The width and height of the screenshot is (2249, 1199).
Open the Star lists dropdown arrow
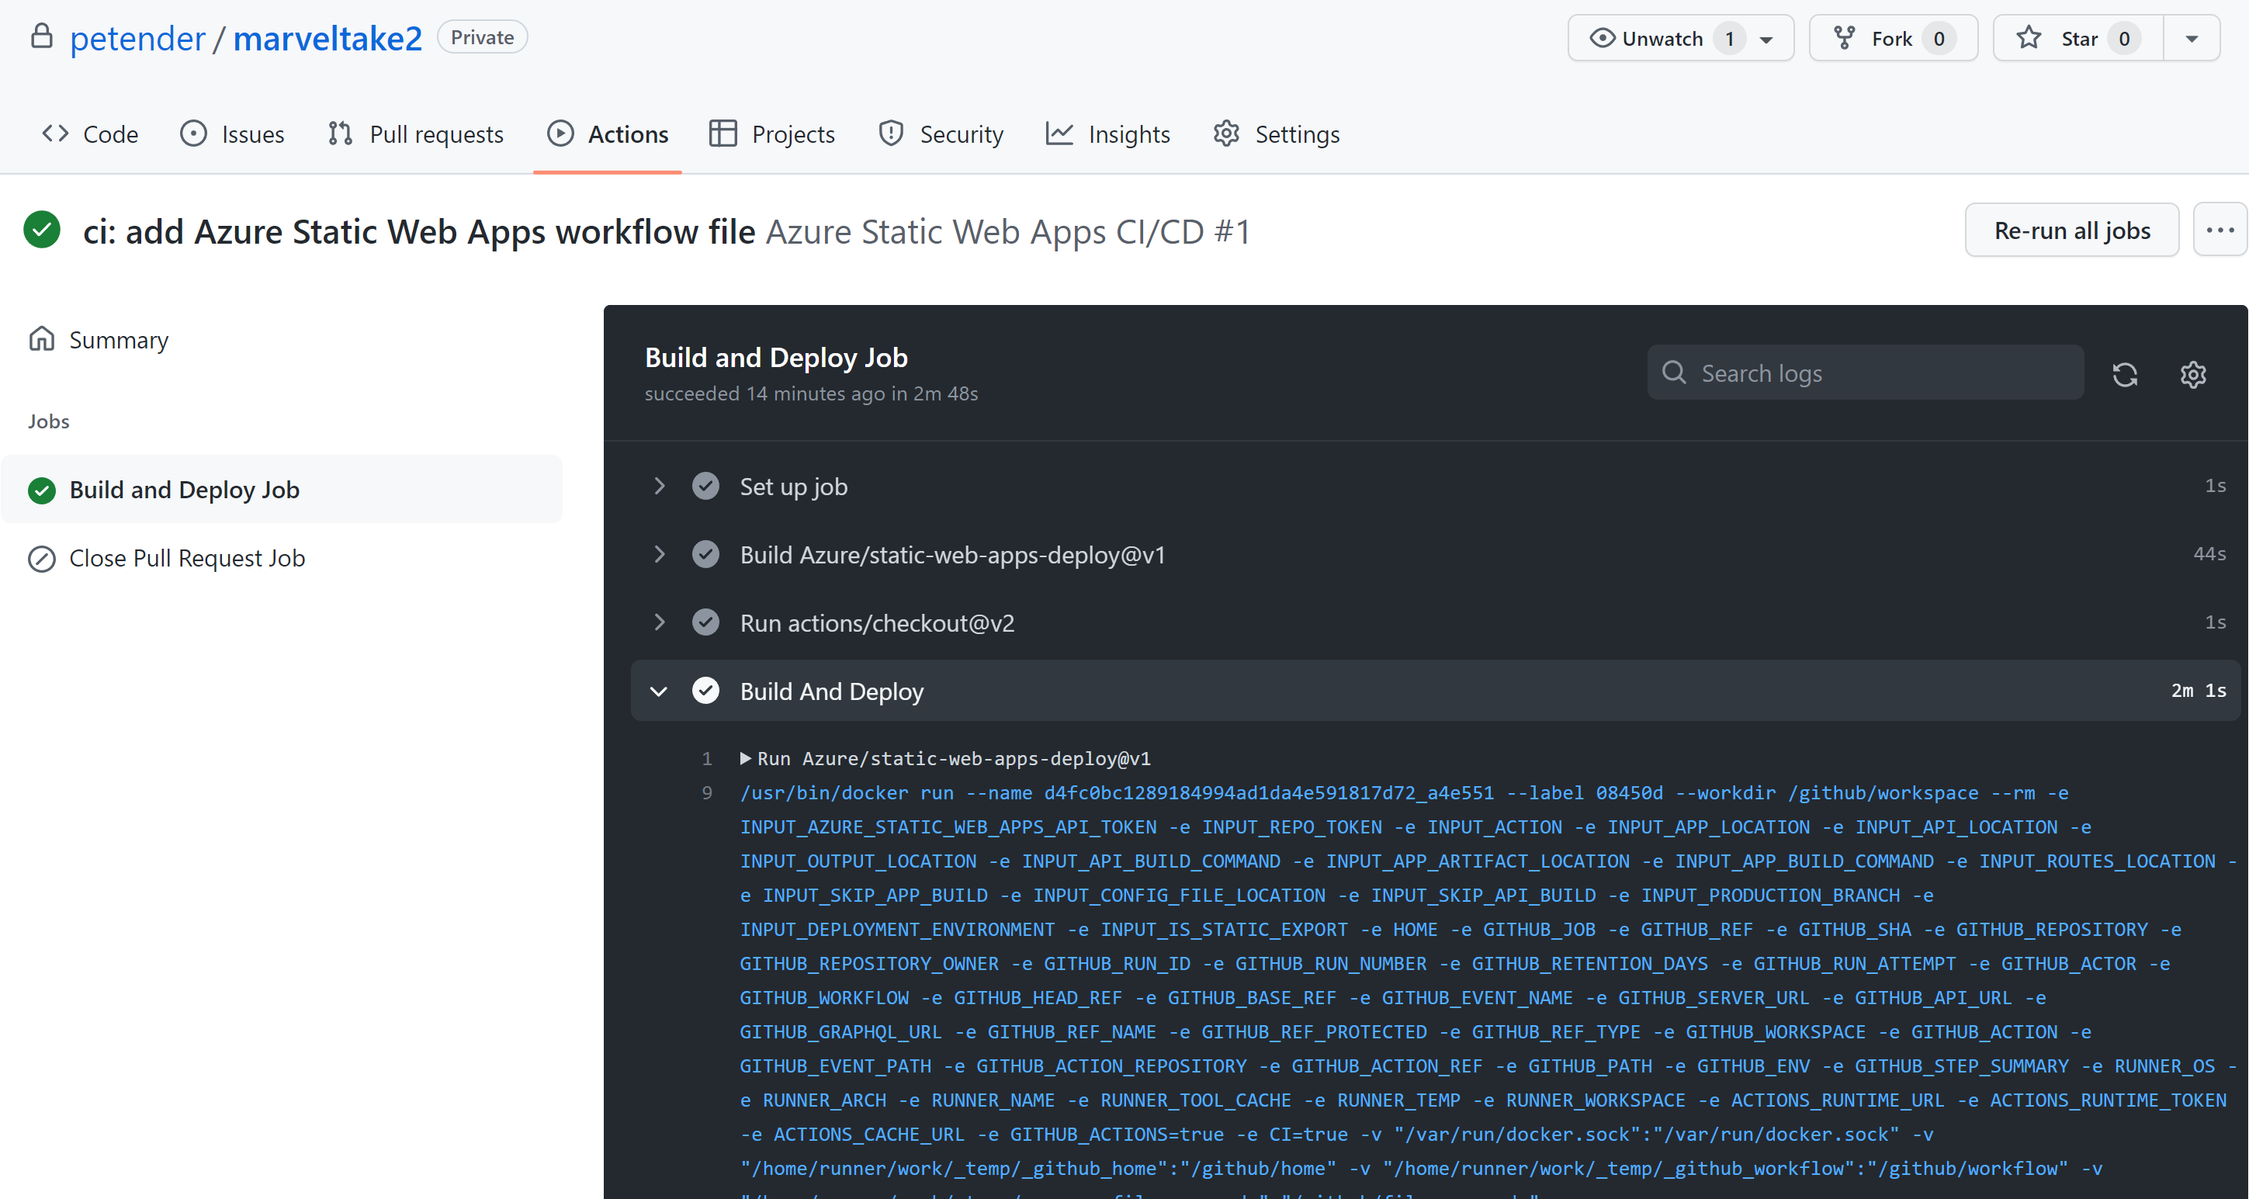(2191, 39)
